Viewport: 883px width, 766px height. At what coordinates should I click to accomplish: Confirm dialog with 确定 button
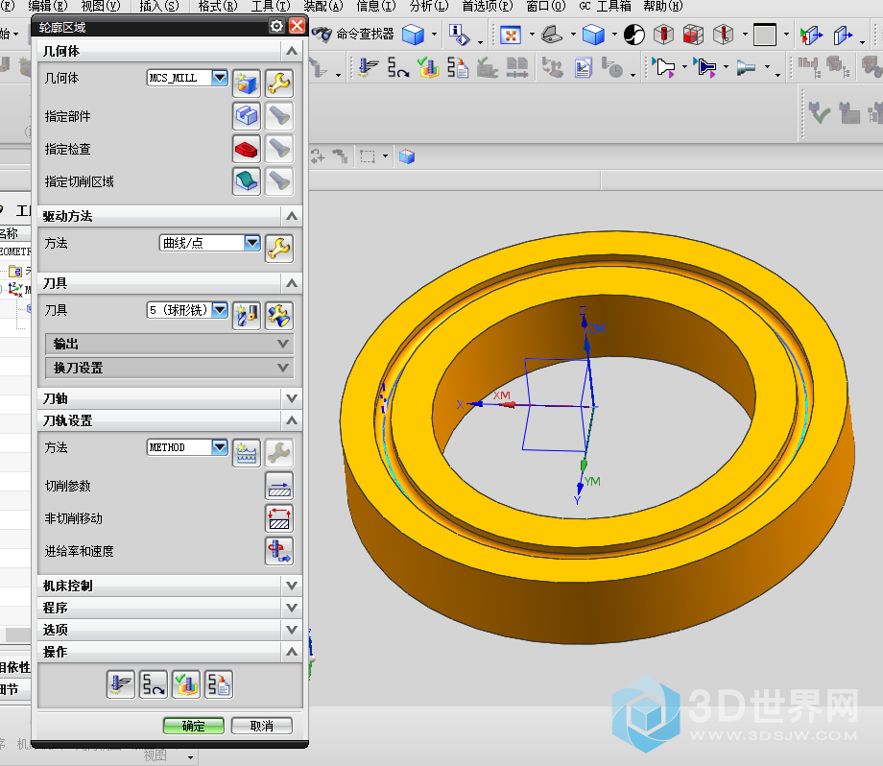pos(194,726)
